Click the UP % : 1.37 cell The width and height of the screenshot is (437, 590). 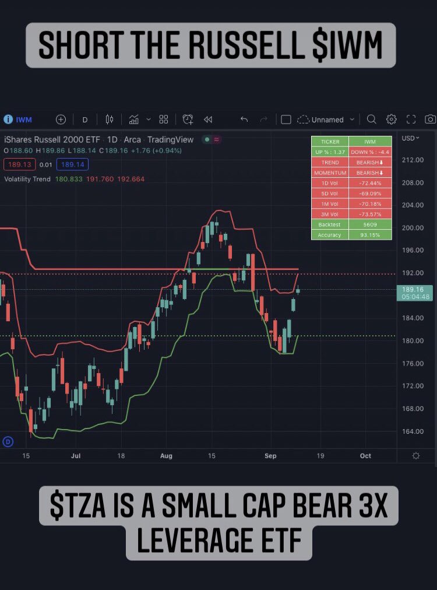coord(330,152)
